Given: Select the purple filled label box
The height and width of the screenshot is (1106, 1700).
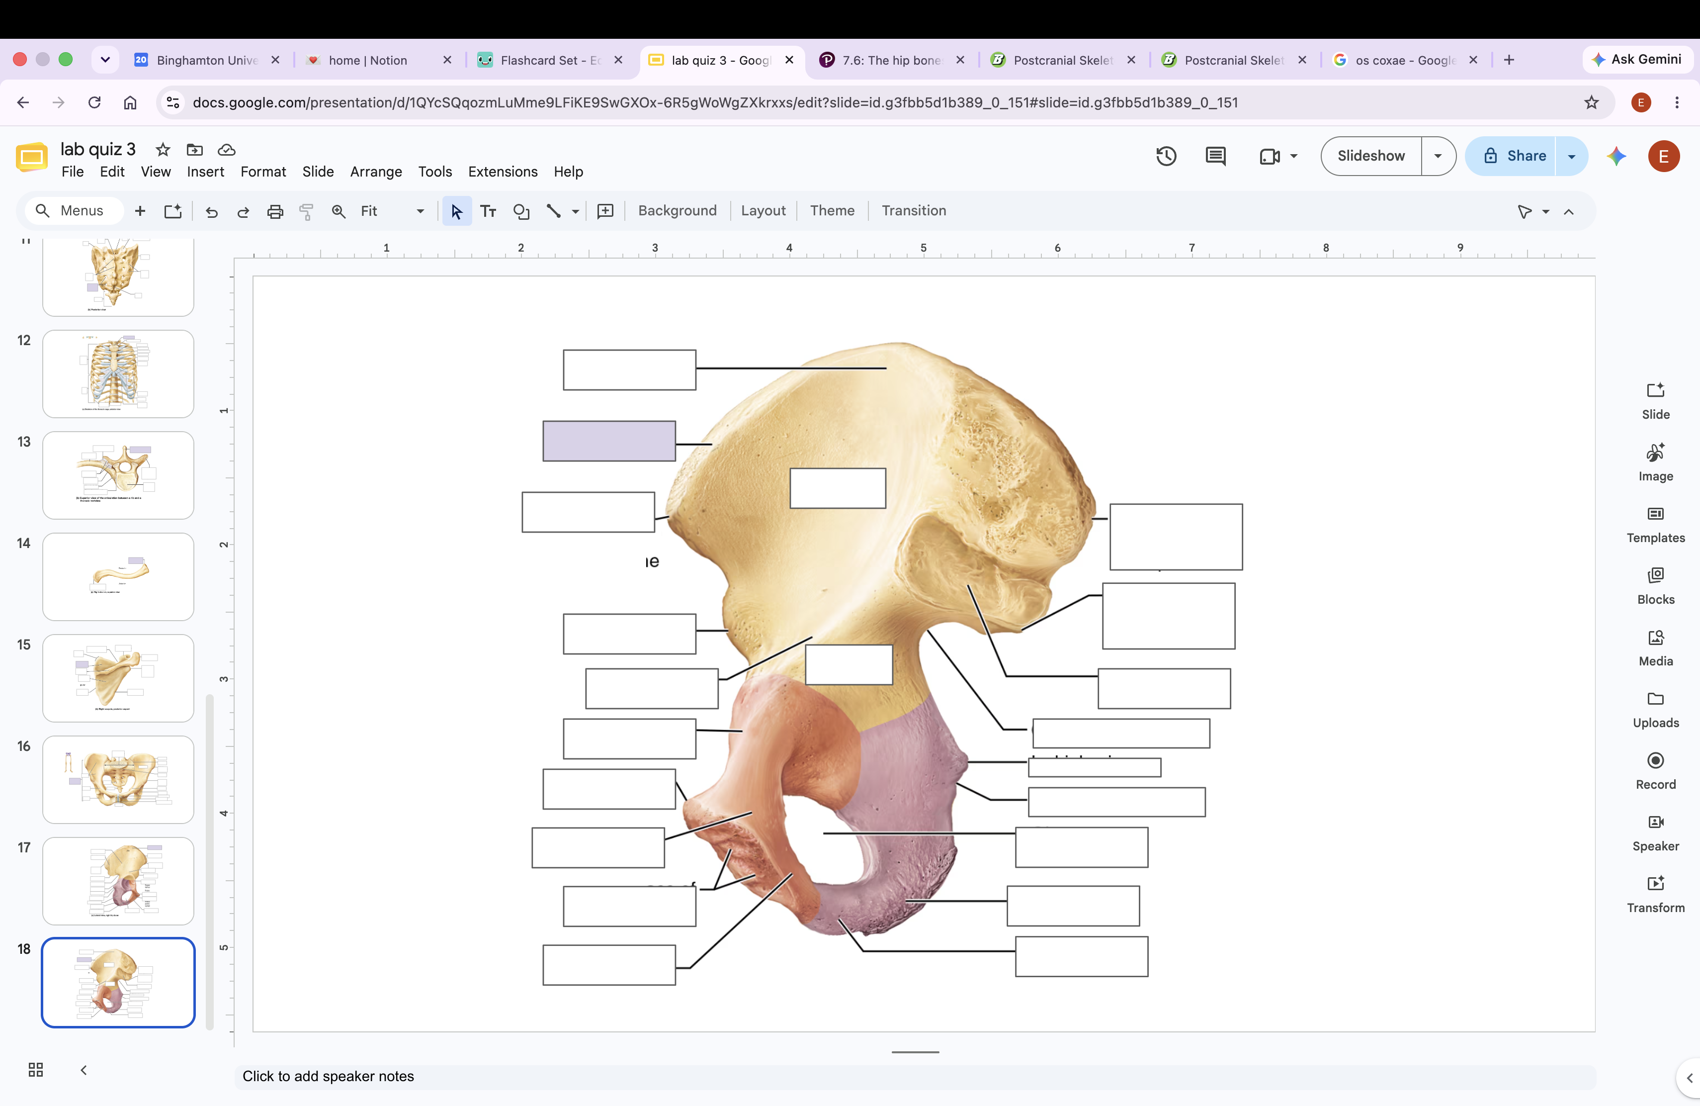Looking at the screenshot, I should (x=609, y=441).
